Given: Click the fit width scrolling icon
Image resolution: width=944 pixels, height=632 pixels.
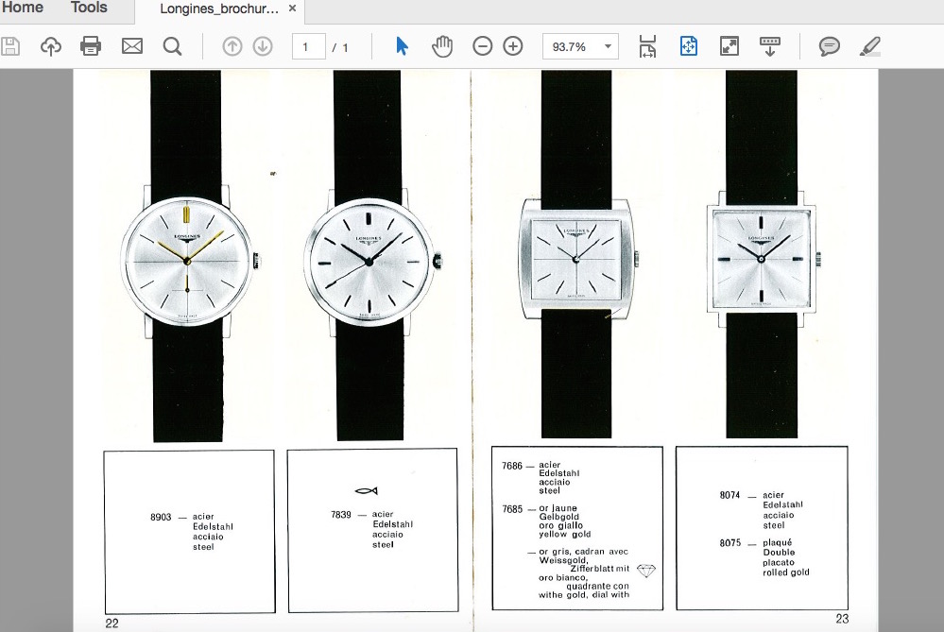Looking at the screenshot, I should tap(647, 46).
